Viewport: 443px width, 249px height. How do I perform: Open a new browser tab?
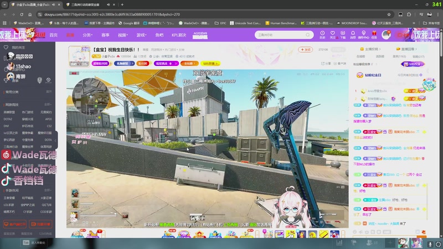click(x=122, y=4)
